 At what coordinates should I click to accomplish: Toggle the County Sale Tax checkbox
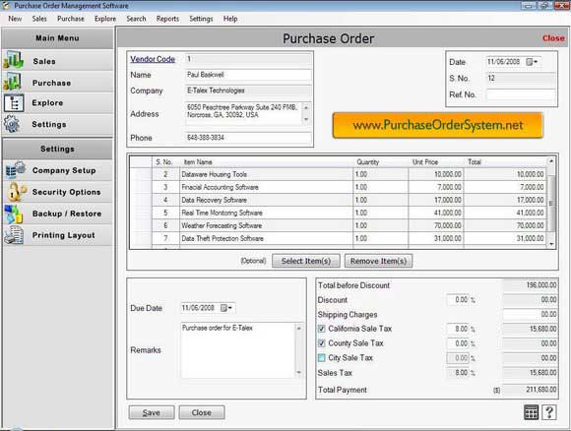[322, 343]
